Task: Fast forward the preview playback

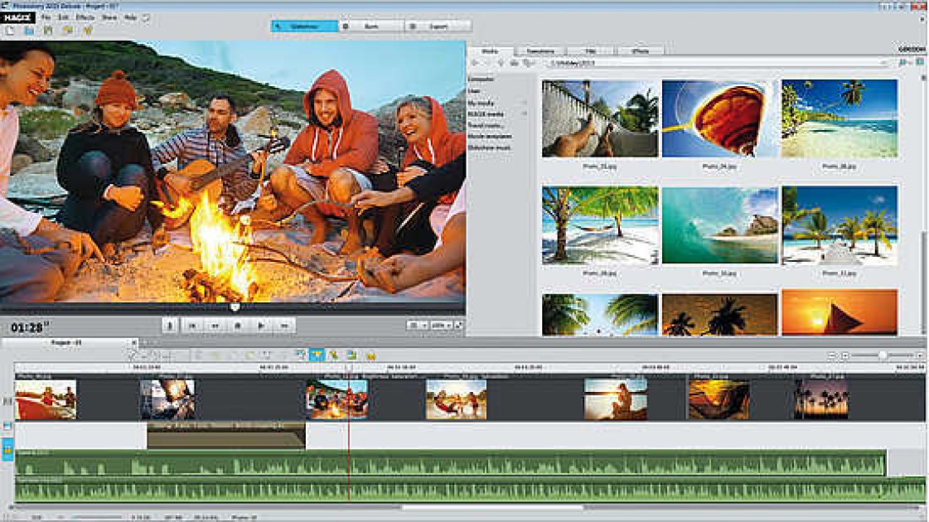Action: 284,326
